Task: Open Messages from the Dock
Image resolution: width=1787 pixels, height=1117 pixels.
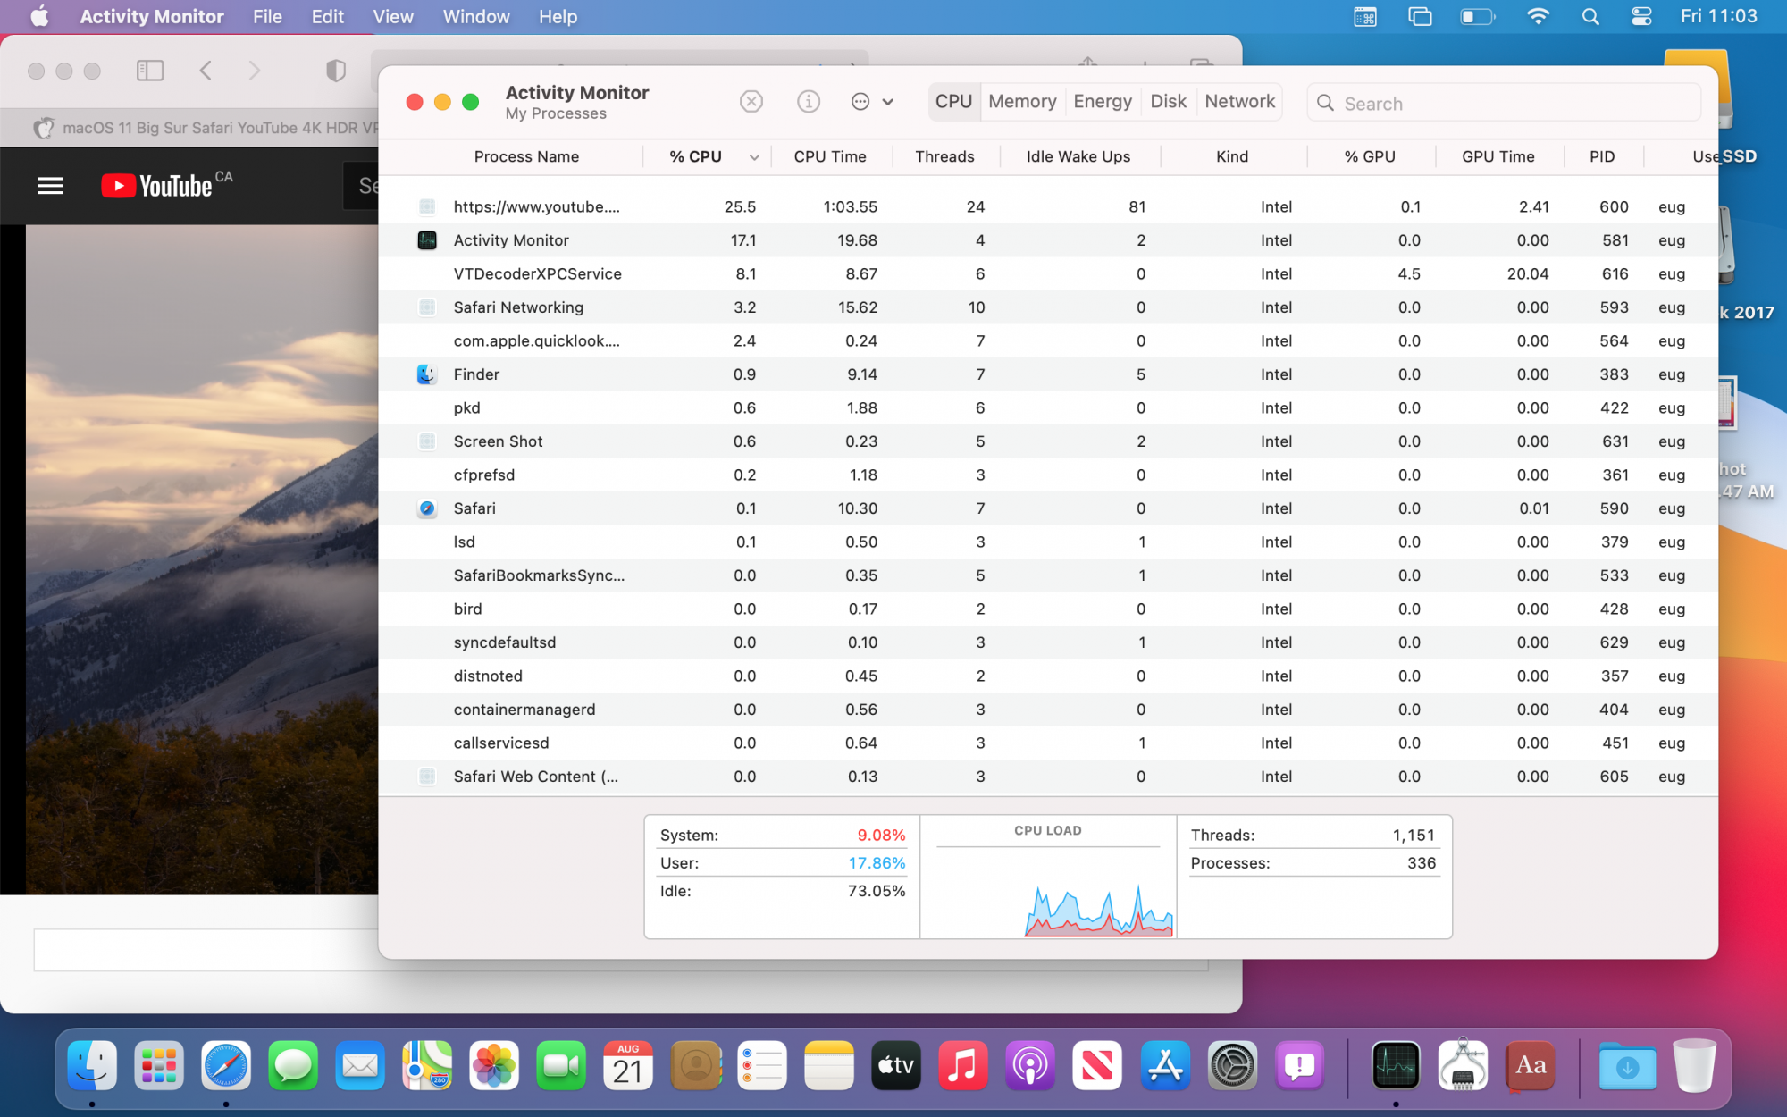Action: coord(293,1065)
